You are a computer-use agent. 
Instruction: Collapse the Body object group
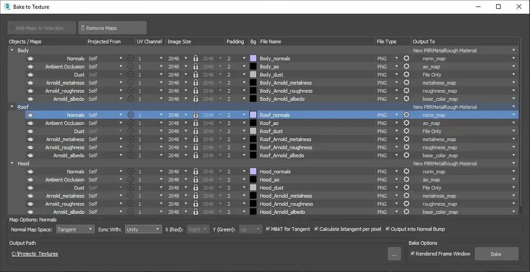click(x=12, y=50)
